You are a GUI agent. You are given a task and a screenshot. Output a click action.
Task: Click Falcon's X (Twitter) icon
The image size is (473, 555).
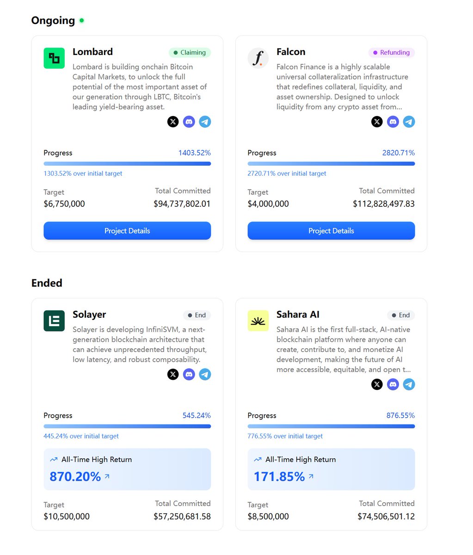click(x=377, y=122)
